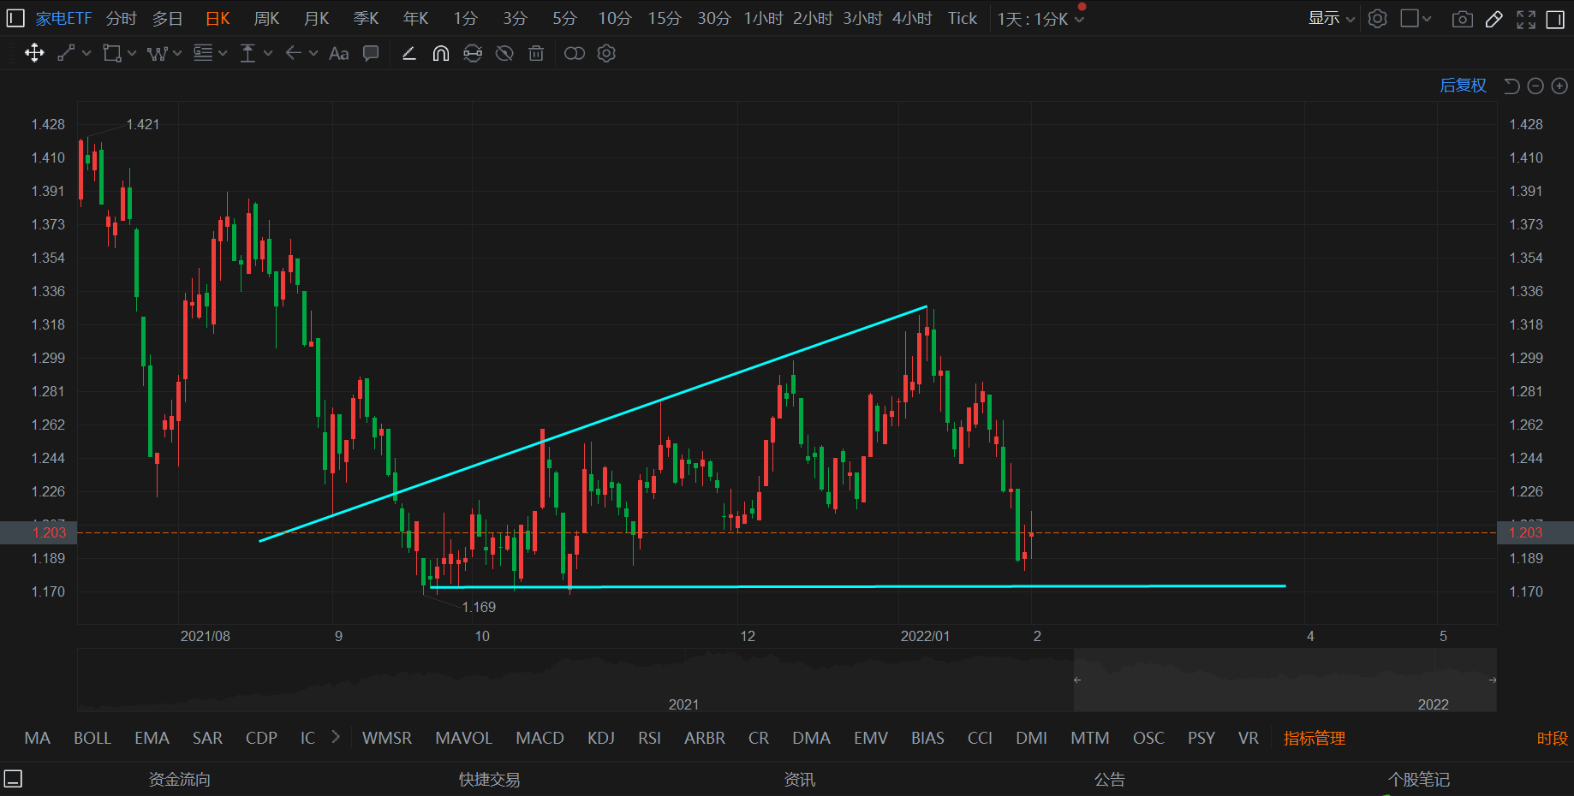Switch to 季K quarterly chart tab
Screen dimensions: 1574x796
click(x=367, y=19)
